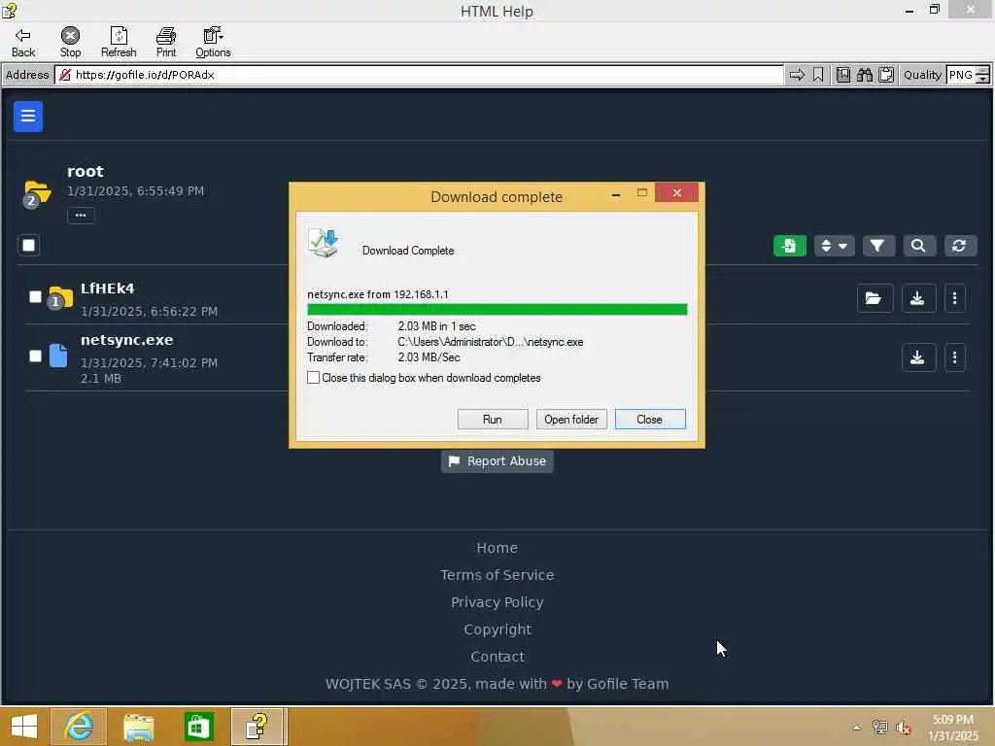
Task: Open the Home footer link
Action: [x=497, y=548]
